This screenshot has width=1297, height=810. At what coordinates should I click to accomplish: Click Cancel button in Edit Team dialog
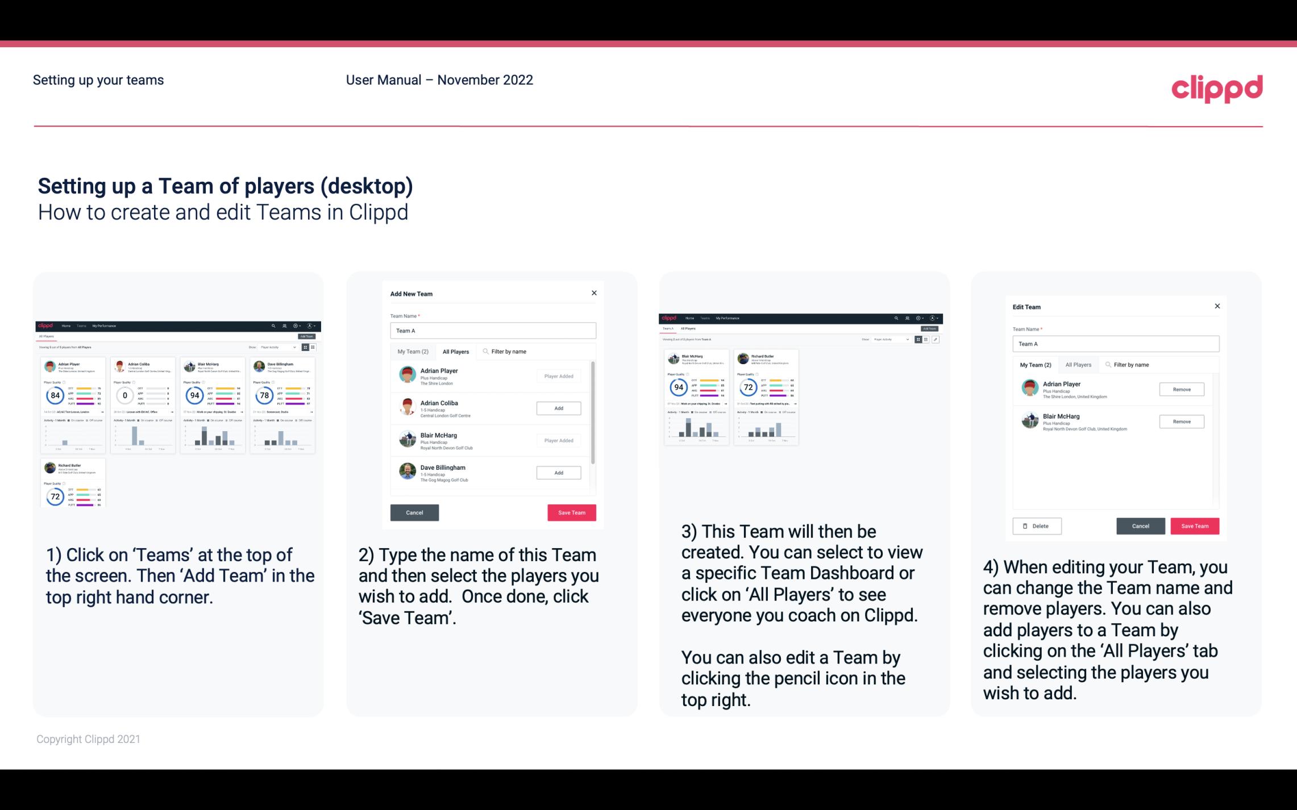(x=1141, y=527)
